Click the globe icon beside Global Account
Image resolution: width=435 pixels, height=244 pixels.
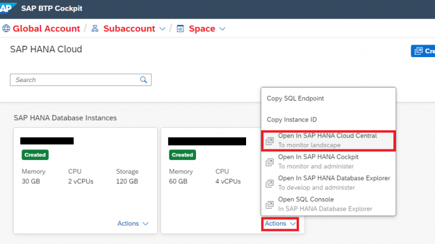pyautogui.click(x=7, y=29)
